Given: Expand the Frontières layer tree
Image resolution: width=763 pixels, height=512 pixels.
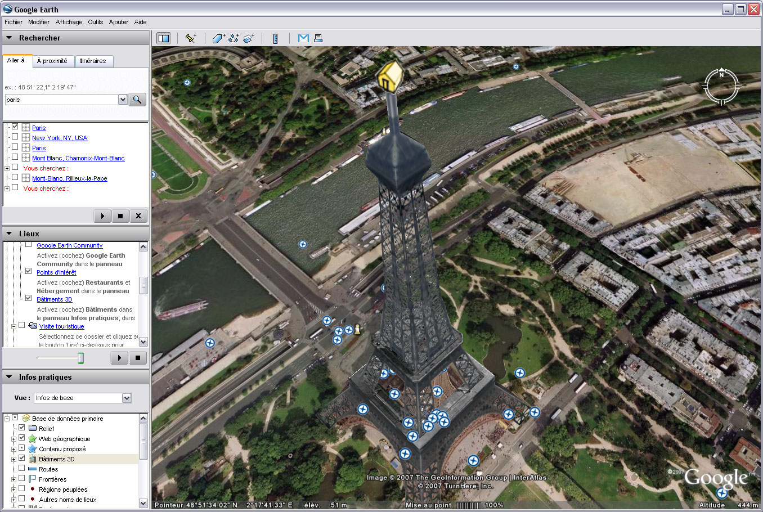Looking at the screenshot, I should [x=14, y=480].
